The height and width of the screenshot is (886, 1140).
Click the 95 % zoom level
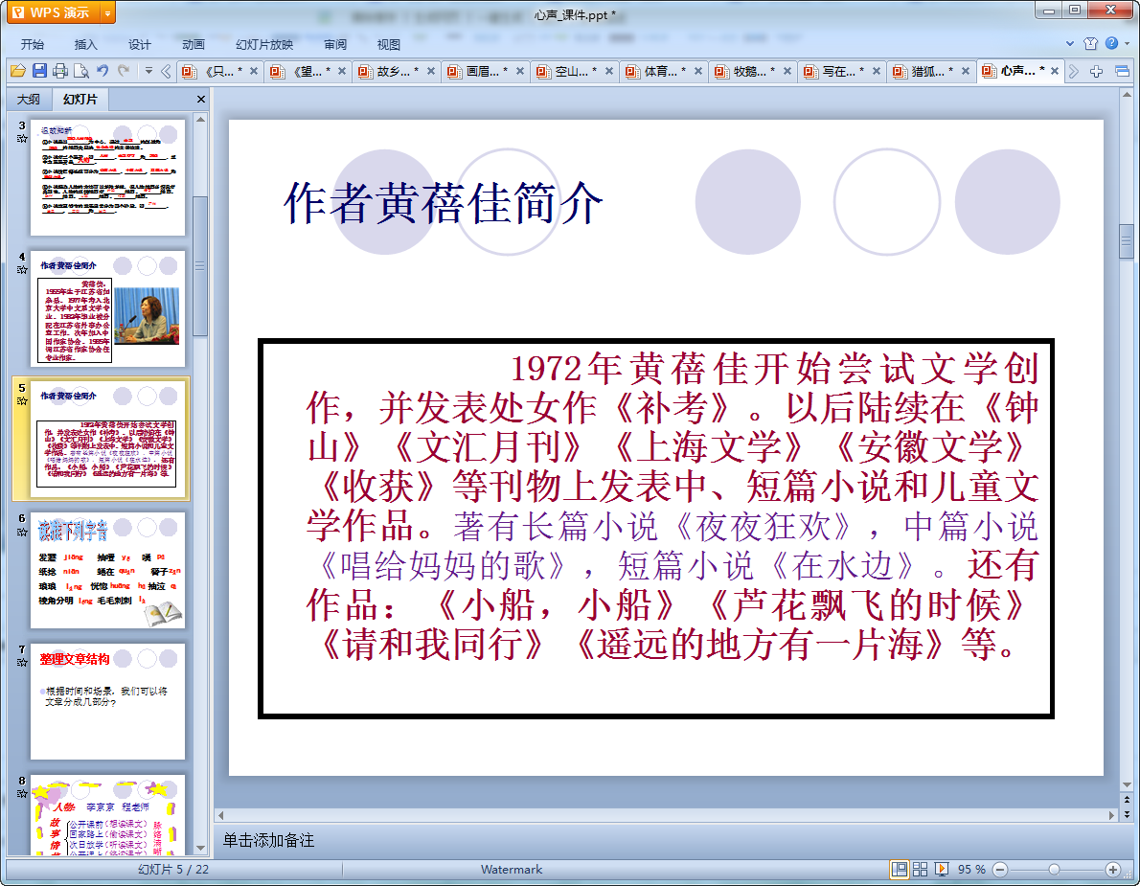coord(971,870)
